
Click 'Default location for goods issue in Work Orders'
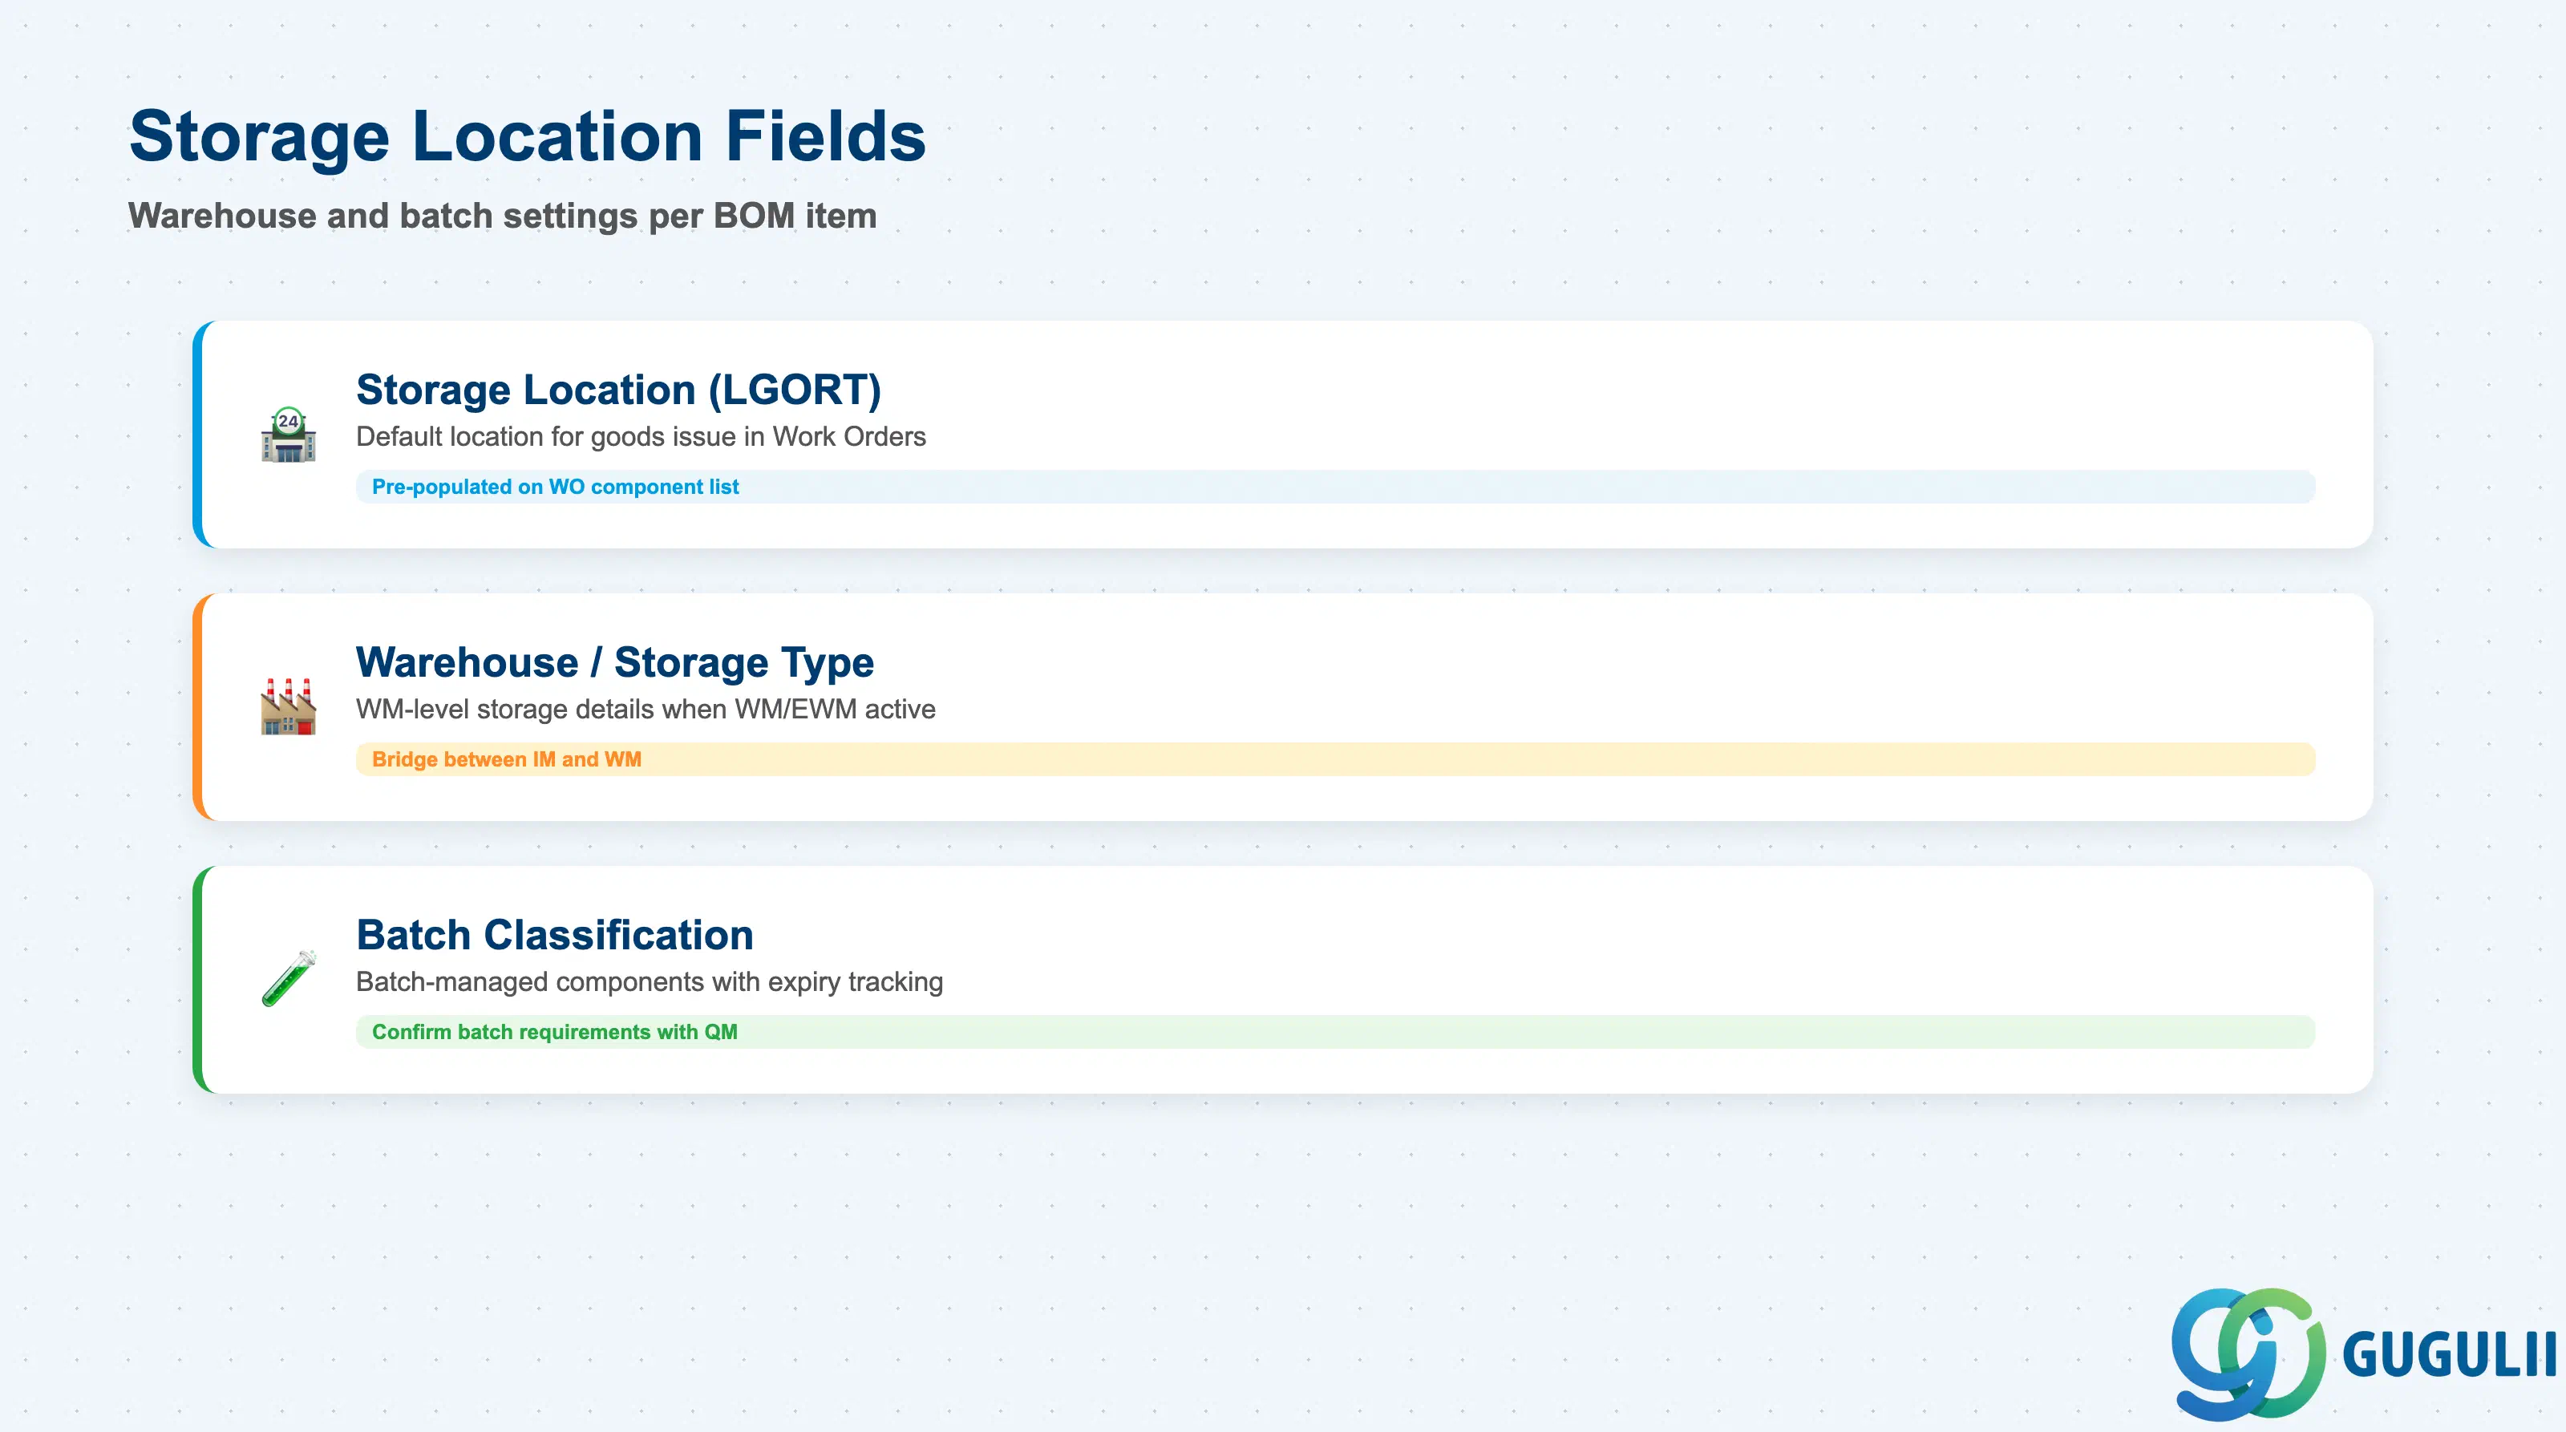641,436
